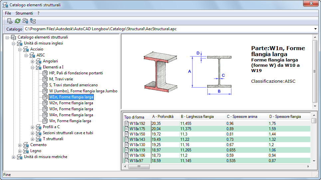This screenshot has width=321, height=180.
Task: Click the AISC folder icon
Action: [32, 55]
